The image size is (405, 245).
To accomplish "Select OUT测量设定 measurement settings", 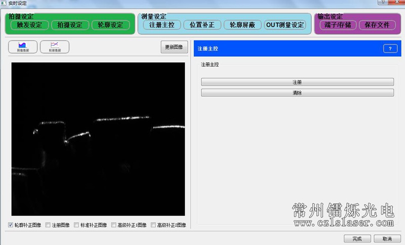I will point(285,25).
